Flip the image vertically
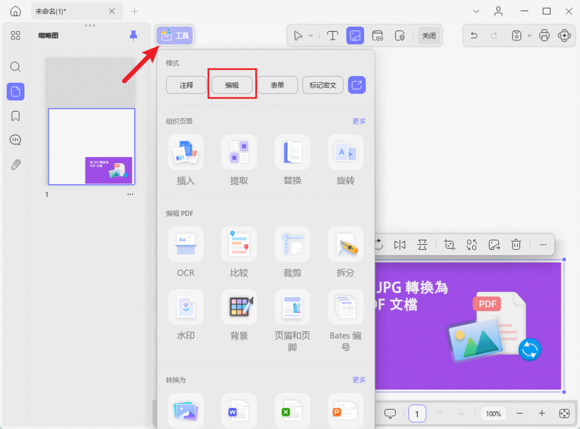580x429 pixels. click(422, 245)
